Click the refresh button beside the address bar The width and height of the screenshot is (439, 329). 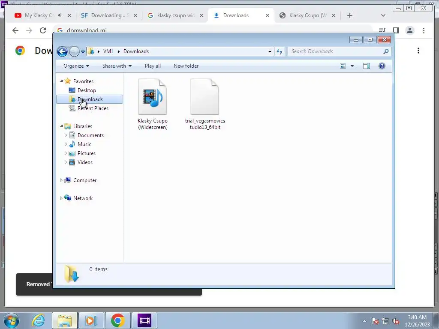coord(280,51)
